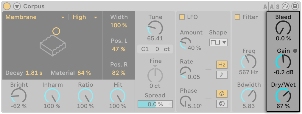302x114 pixels.
Task: Open the Membrane resonator type dropdown
Action: pos(35,17)
